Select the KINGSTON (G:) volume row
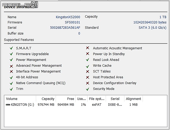170x130 pixels. [74, 105]
